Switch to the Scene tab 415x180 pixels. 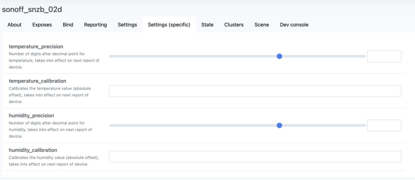point(262,25)
